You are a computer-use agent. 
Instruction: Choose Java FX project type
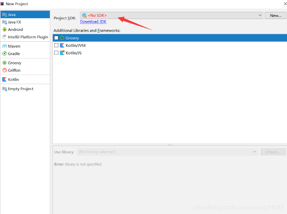tap(25, 22)
